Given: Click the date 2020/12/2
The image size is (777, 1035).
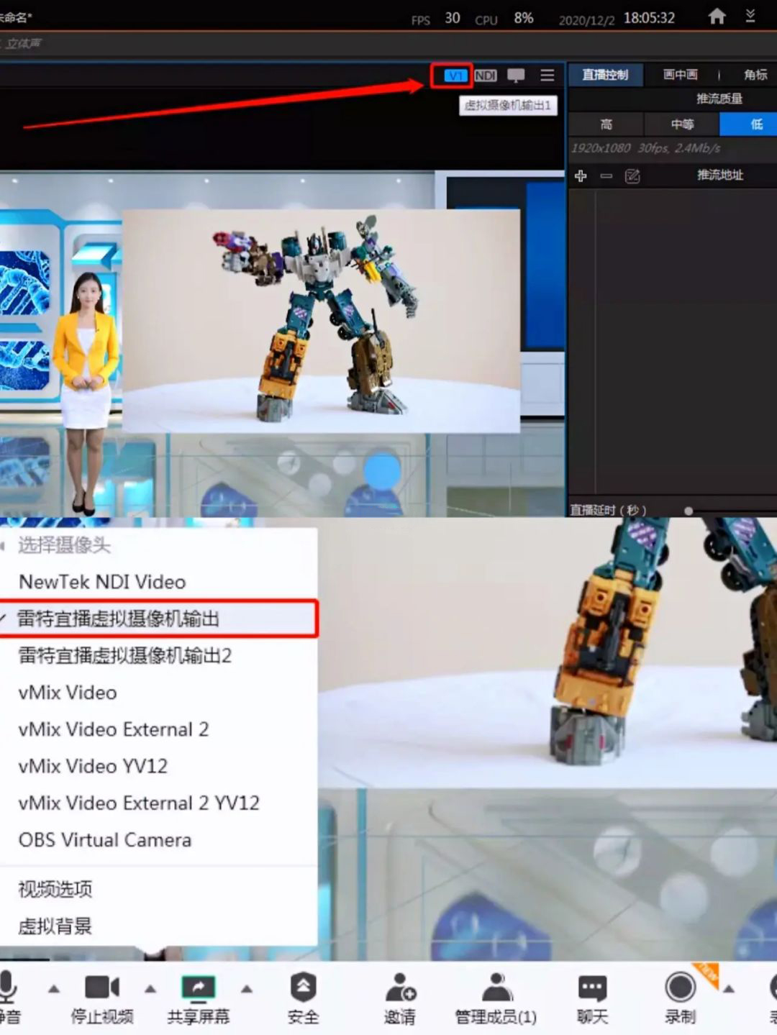Looking at the screenshot, I should [587, 20].
